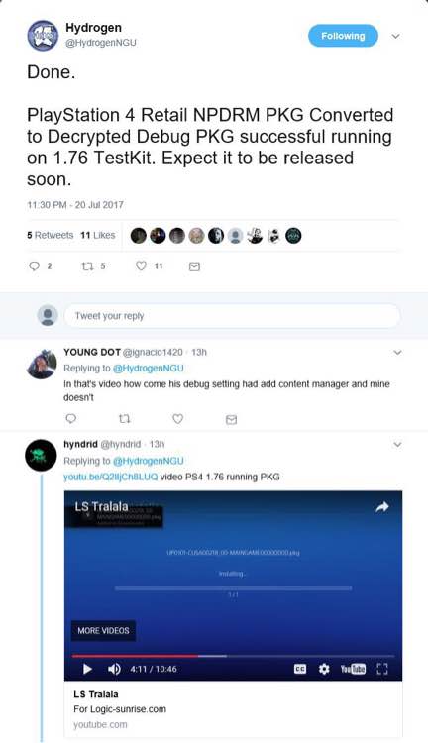Click inside the Tweet your reply field
Screen dimensions: 428x743
click(232, 316)
